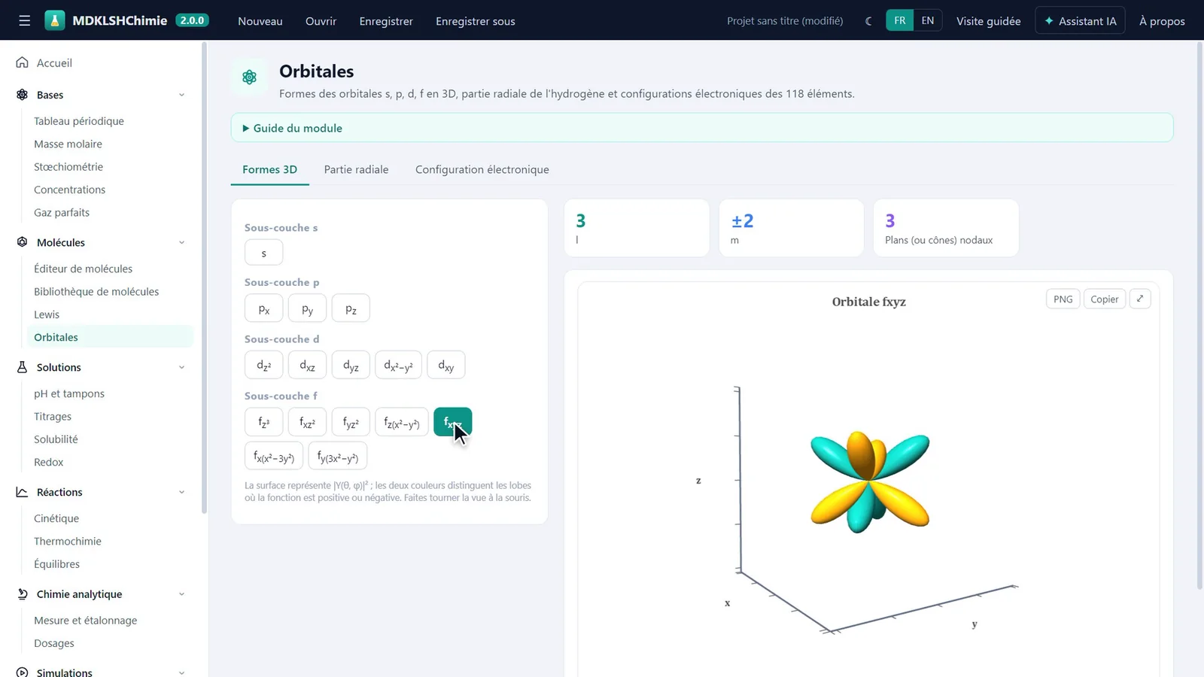Select the px orbital

tap(263, 308)
